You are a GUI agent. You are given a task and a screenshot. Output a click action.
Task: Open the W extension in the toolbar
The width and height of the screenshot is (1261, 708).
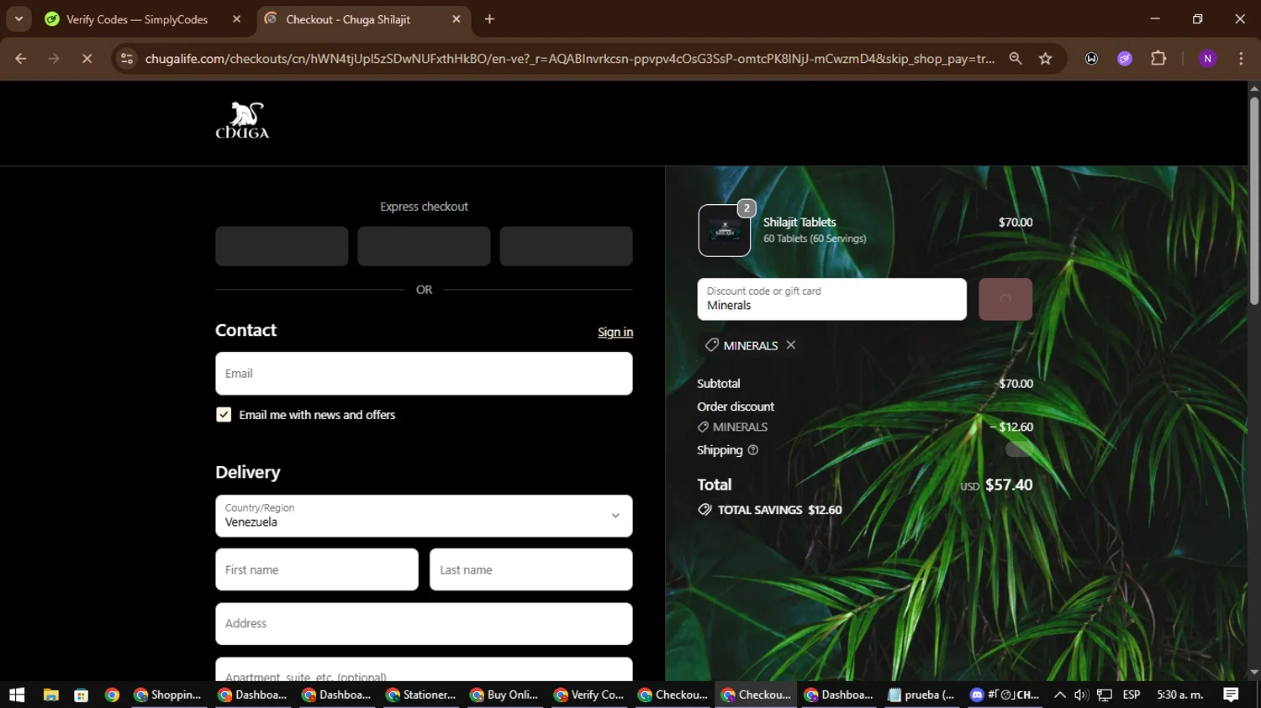click(x=1091, y=59)
